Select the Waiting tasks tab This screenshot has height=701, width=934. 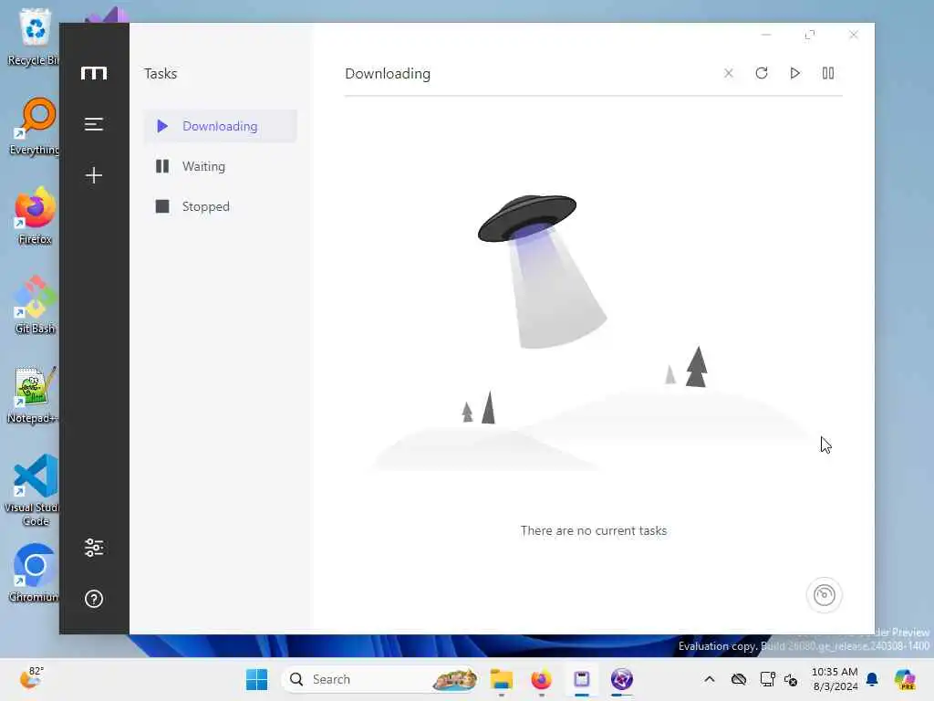point(221,166)
